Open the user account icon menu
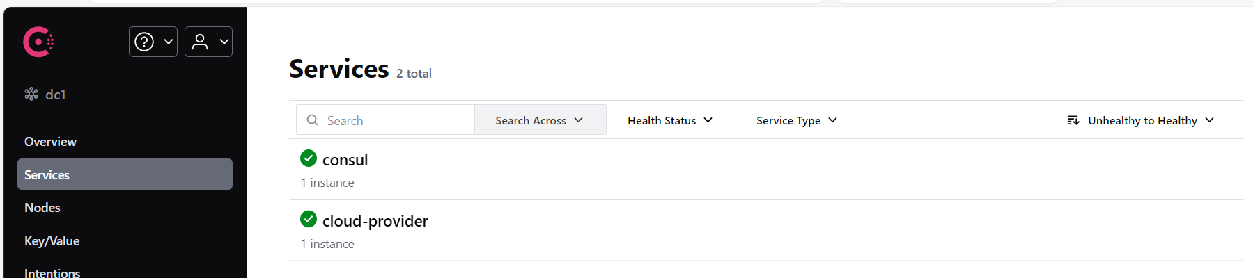The image size is (1253, 278). tap(208, 42)
